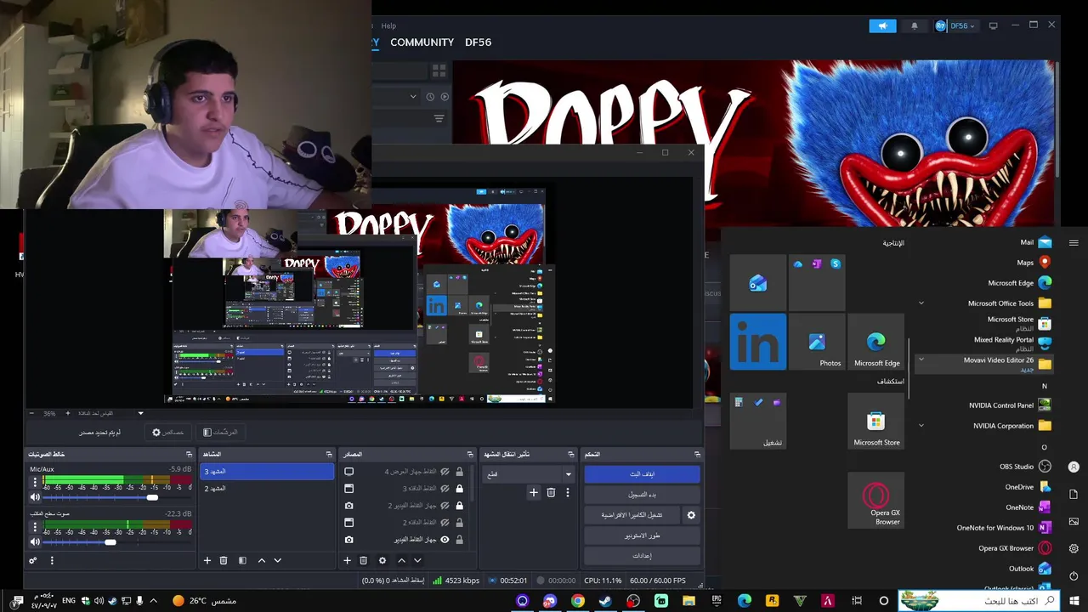The width and height of the screenshot is (1088, 612).
Task: Toggle visibility of جهاز التقاط الفيديو 2 source
Action: click(445, 506)
